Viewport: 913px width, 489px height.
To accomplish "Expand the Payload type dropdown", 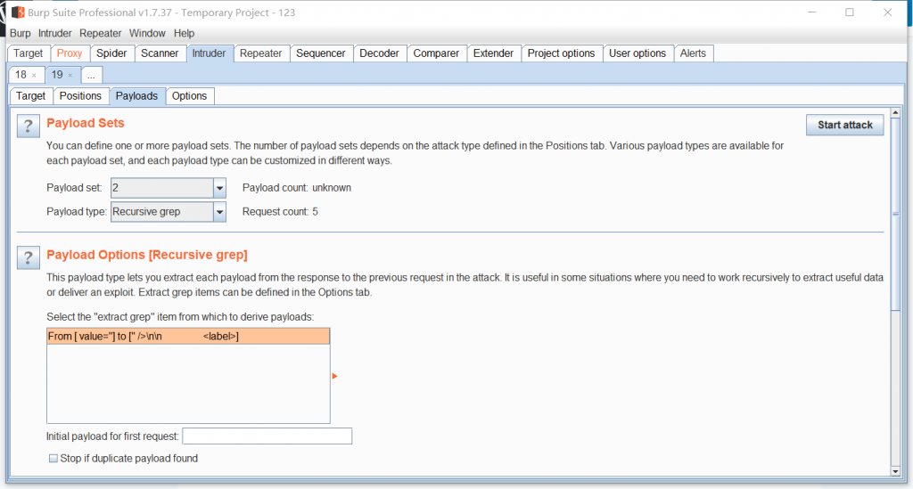I will pos(219,212).
